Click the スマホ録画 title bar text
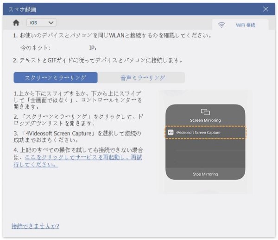 [23, 9]
